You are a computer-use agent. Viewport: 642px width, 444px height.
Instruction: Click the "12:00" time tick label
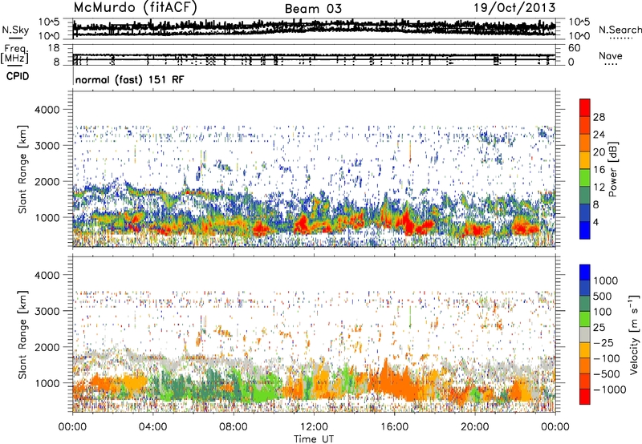[314, 427]
